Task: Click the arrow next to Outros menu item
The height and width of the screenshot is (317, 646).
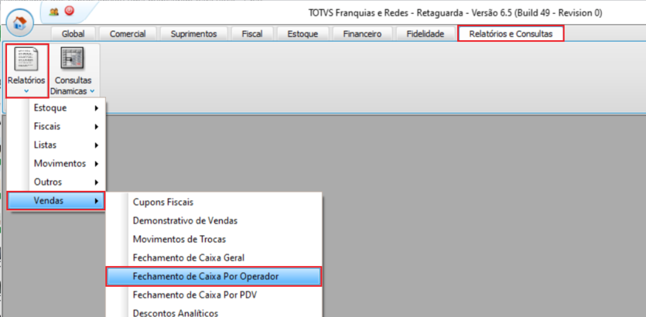Action: [97, 182]
